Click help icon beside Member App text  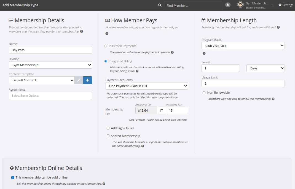pyautogui.click(x=104, y=184)
